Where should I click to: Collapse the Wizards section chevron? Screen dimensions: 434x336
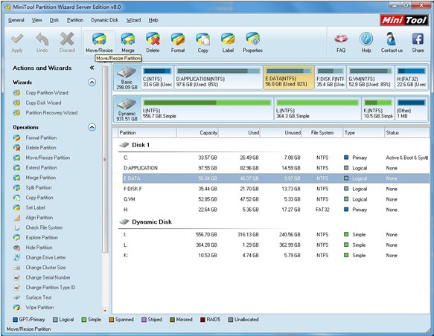92,83
